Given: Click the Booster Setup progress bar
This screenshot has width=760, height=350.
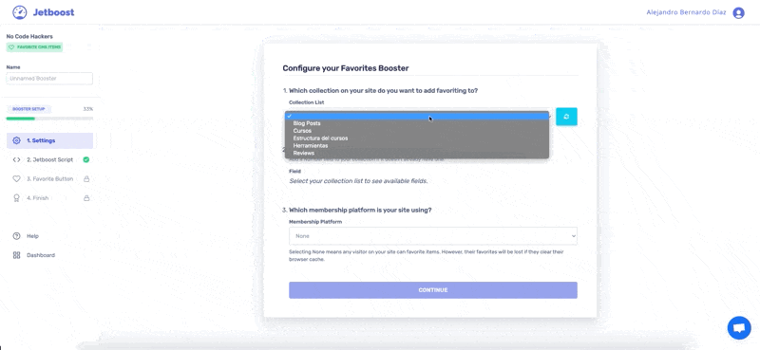Looking at the screenshot, I should coord(49,119).
